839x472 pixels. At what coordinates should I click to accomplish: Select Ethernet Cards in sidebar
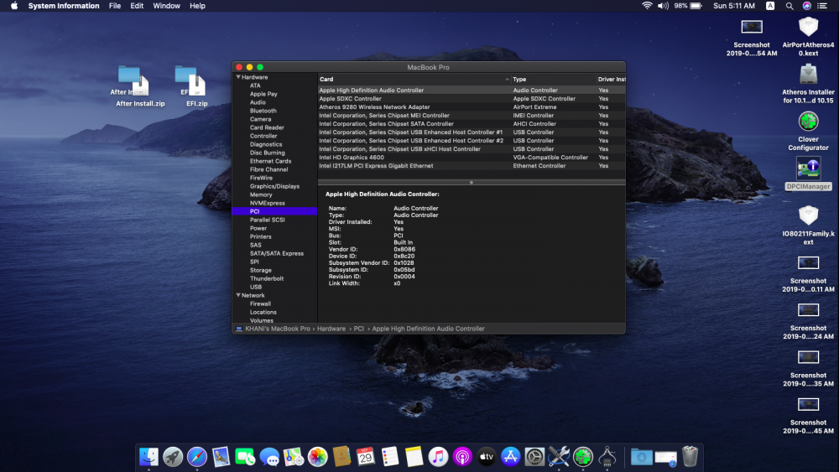[x=270, y=161]
